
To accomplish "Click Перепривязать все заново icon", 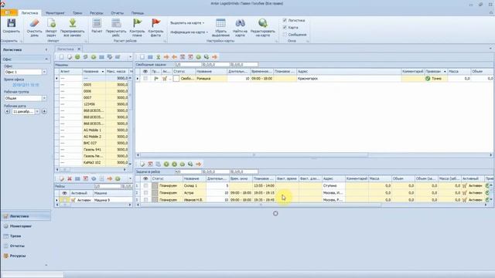I will (x=73, y=23).
